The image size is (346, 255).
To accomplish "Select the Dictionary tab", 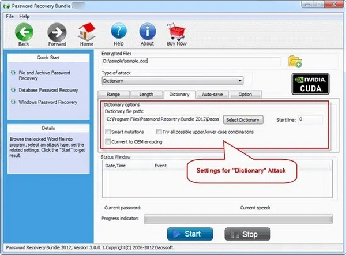I will click(x=179, y=94).
